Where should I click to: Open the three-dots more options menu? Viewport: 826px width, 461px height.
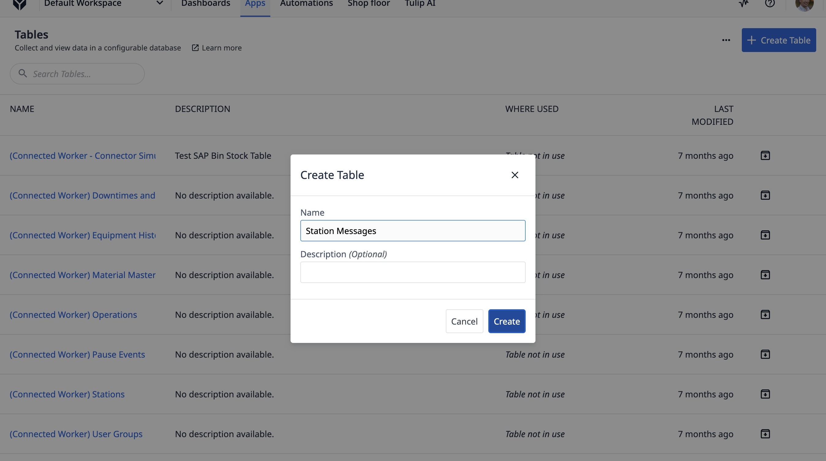pyautogui.click(x=726, y=40)
